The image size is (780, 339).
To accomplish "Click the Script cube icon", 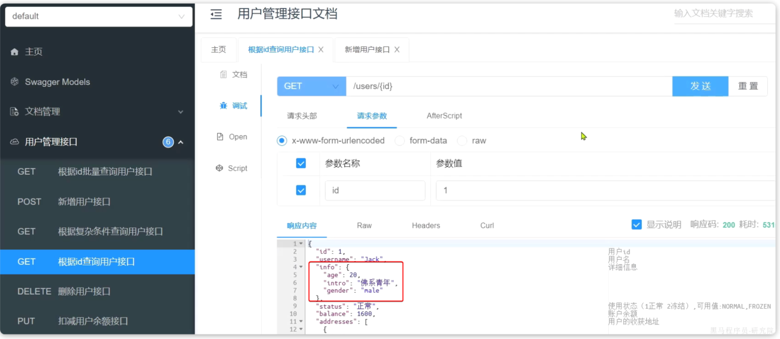I will click(219, 168).
